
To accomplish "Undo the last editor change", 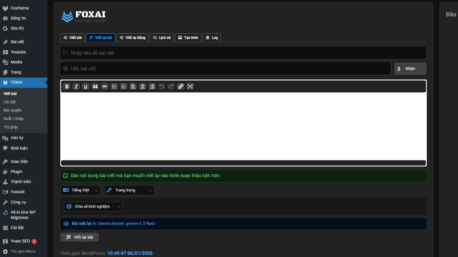I will pyautogui.click(x=161, y=86).
